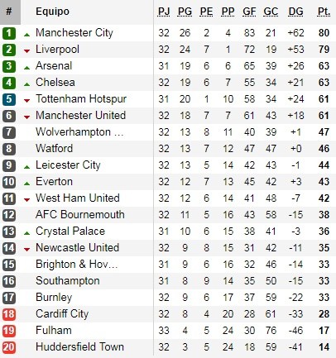Click red down arrow beside Newcastle United
The height and width of the screenshot is (358, 336).
tap(26, 250)
